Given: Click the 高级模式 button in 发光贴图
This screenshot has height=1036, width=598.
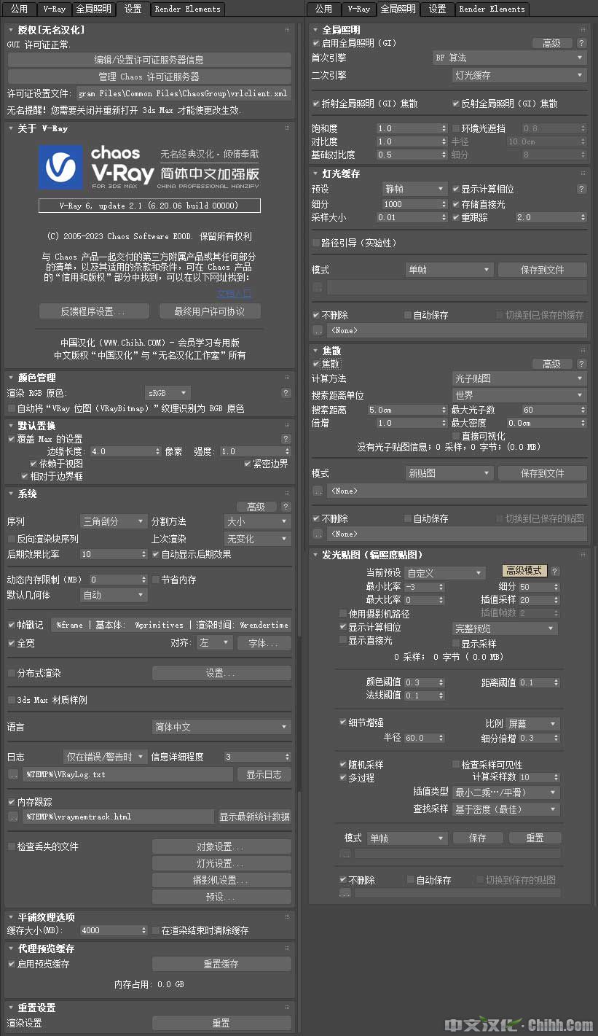Looking at the screenshot, I should click(524, 571).
